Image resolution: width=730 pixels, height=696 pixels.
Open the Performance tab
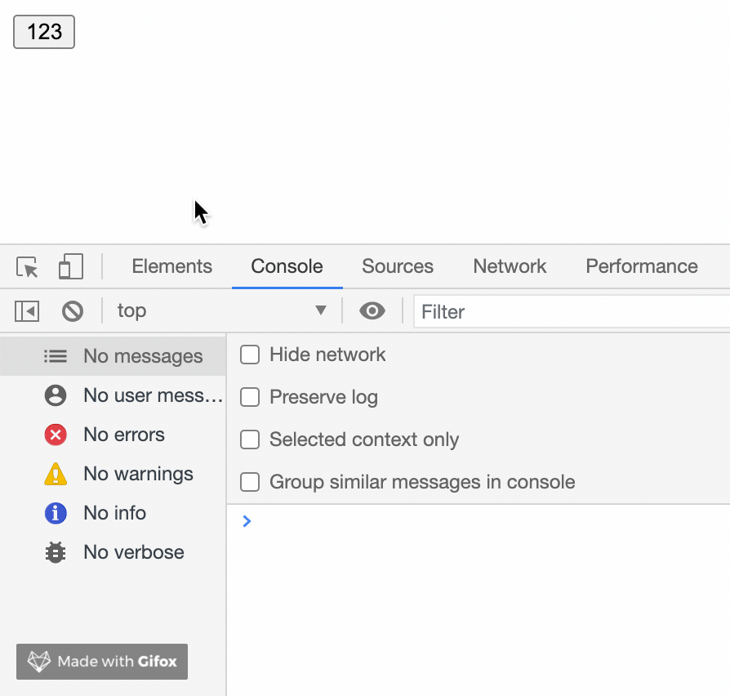[642, 266]
